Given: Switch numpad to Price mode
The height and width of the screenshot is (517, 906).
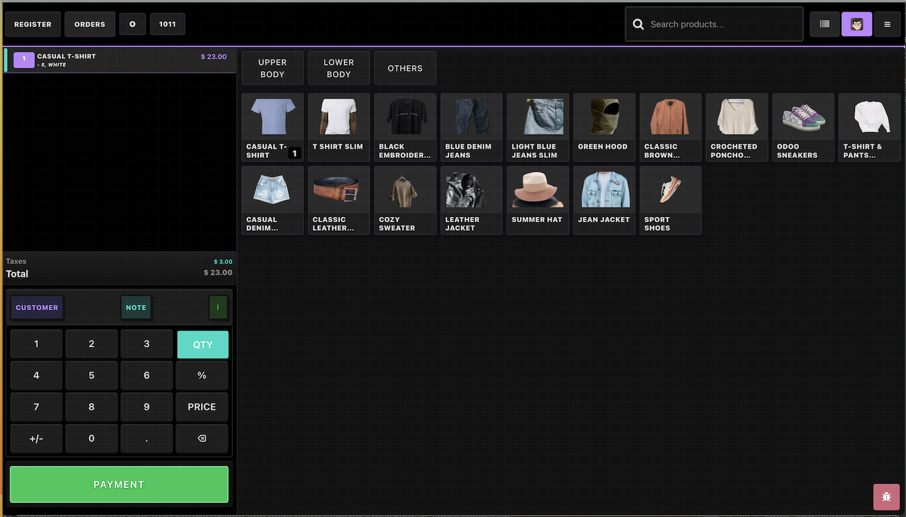Looking at the screenshot, I should (x=202, y=407).
